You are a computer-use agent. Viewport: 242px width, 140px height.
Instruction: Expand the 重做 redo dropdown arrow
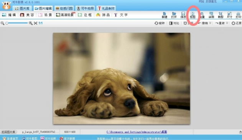coord(227,23)
